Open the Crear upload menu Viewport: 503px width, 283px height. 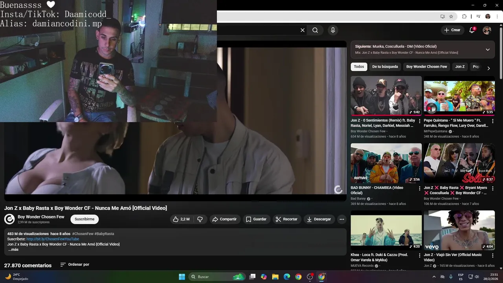tap(452, 30)
